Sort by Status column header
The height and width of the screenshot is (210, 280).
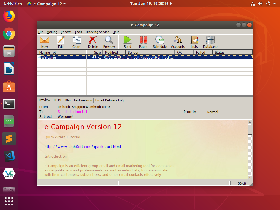(x=233, y=52)
